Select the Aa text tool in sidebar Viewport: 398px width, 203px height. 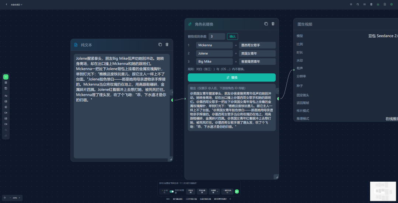click(6, 96)
